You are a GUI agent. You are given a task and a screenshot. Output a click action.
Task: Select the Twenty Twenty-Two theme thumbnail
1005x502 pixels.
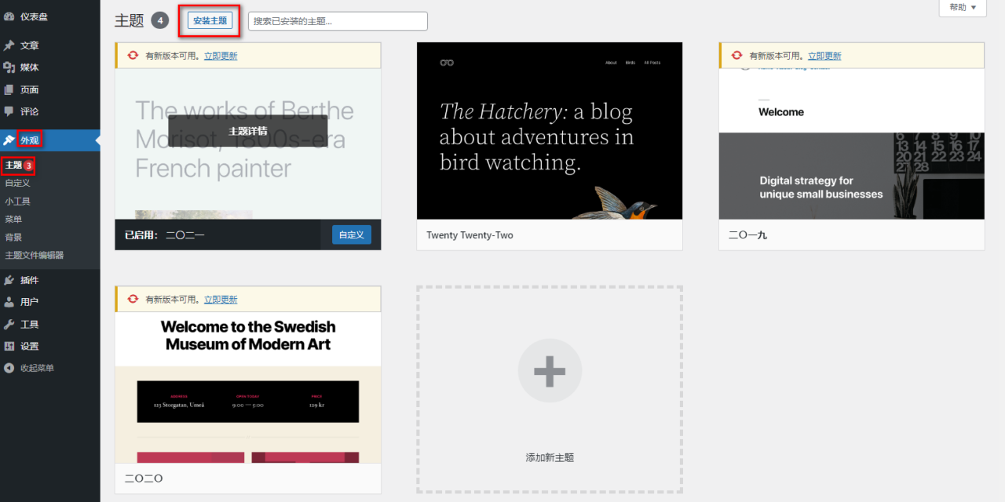click(550, 131)
